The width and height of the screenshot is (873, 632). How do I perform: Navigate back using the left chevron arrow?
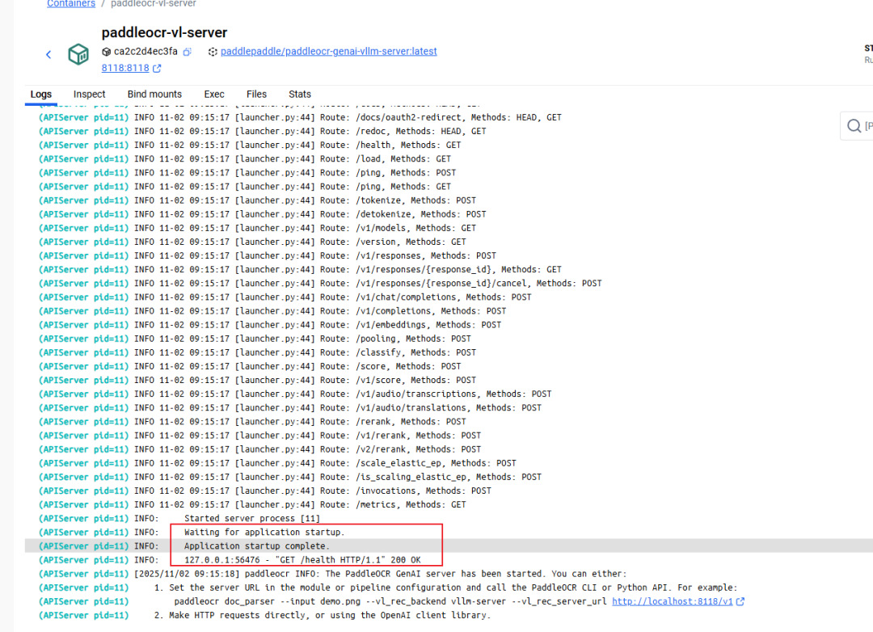click(48, 53)
